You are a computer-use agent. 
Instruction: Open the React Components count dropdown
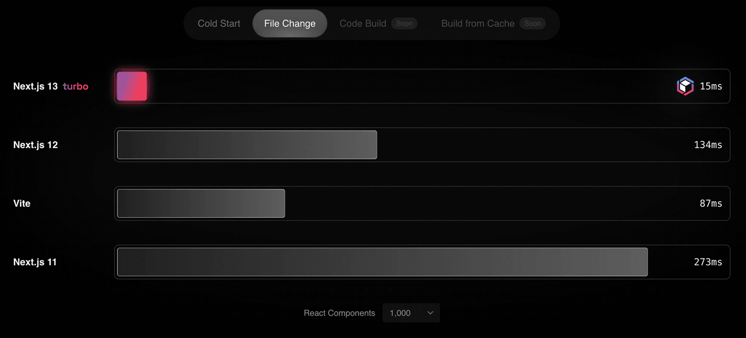[411, 313]
